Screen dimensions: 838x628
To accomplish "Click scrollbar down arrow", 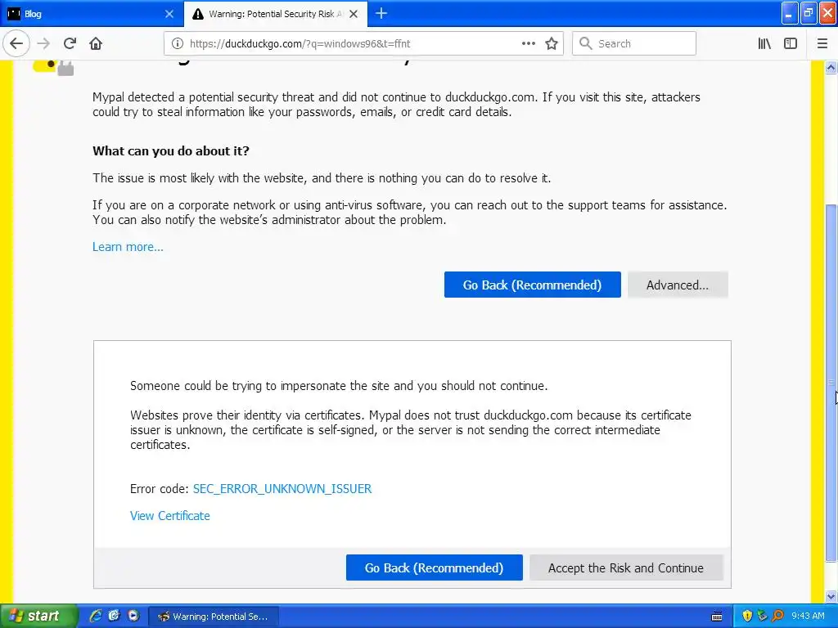I will tap(831, 596).
